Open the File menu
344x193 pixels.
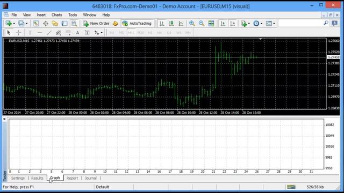click(x=14, y=15)
